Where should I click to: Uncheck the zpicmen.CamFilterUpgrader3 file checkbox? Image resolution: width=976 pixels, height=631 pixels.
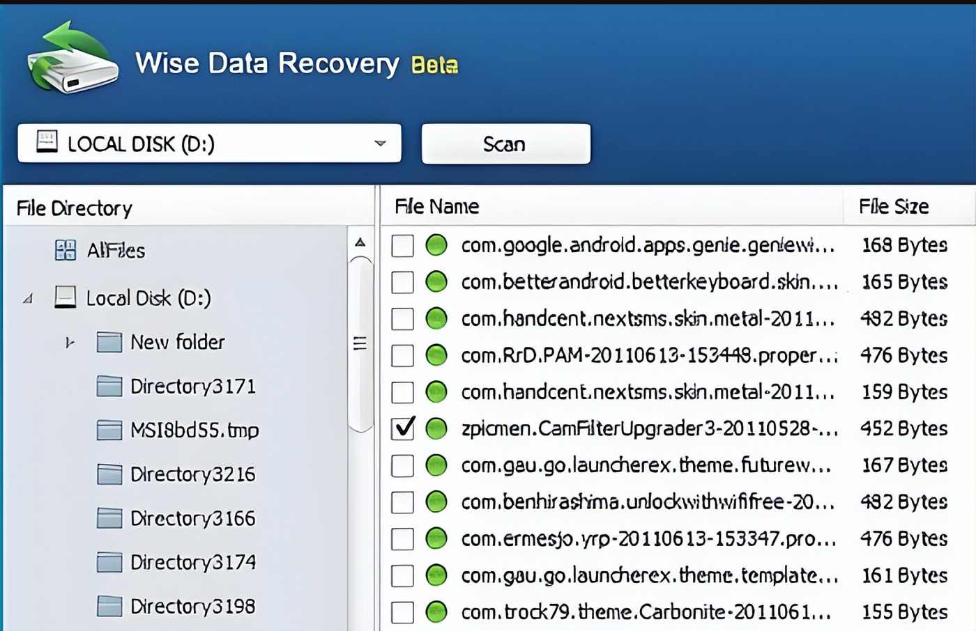(402, 428)
